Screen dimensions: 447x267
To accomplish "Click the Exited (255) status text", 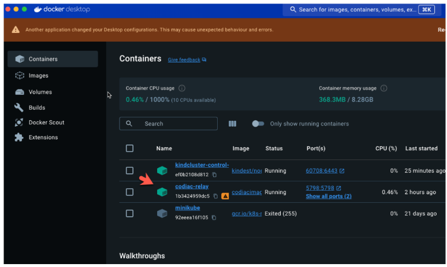I will pos(281,213).
